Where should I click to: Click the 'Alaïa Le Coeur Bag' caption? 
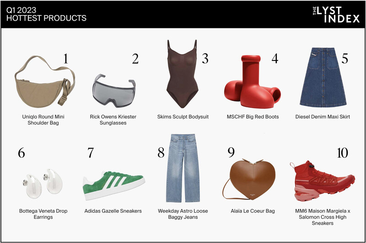click(253, 211)
